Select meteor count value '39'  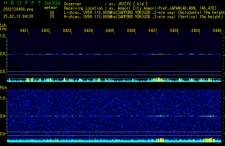tap(52, 13)
